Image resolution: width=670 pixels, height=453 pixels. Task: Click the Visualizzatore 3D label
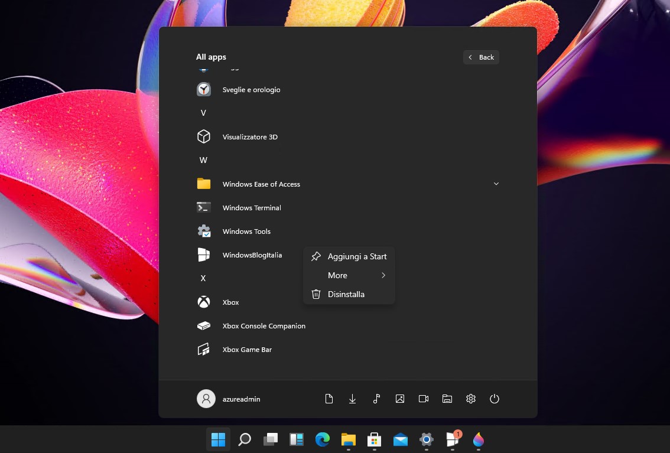[250, 137]
